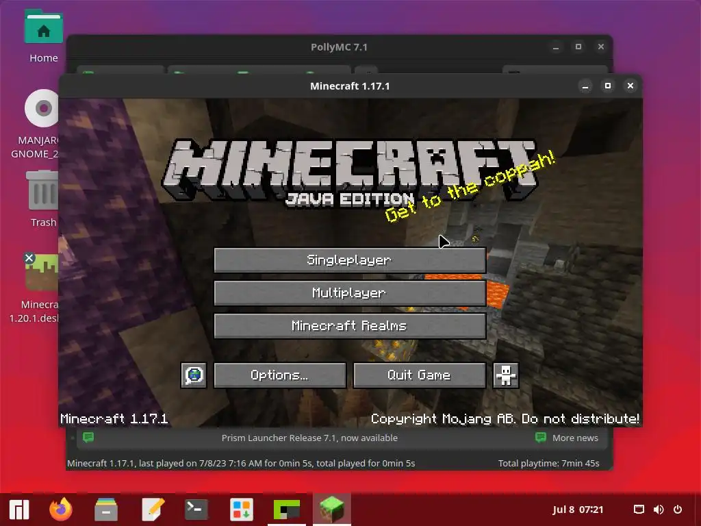Screen dimensions: 701x526
Task: Open the text editor from taskbar
Action: (153, 510)
